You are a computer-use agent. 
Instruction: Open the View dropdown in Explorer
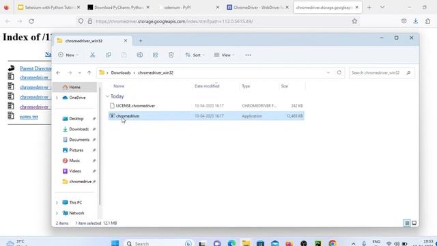tap(224, 55)
